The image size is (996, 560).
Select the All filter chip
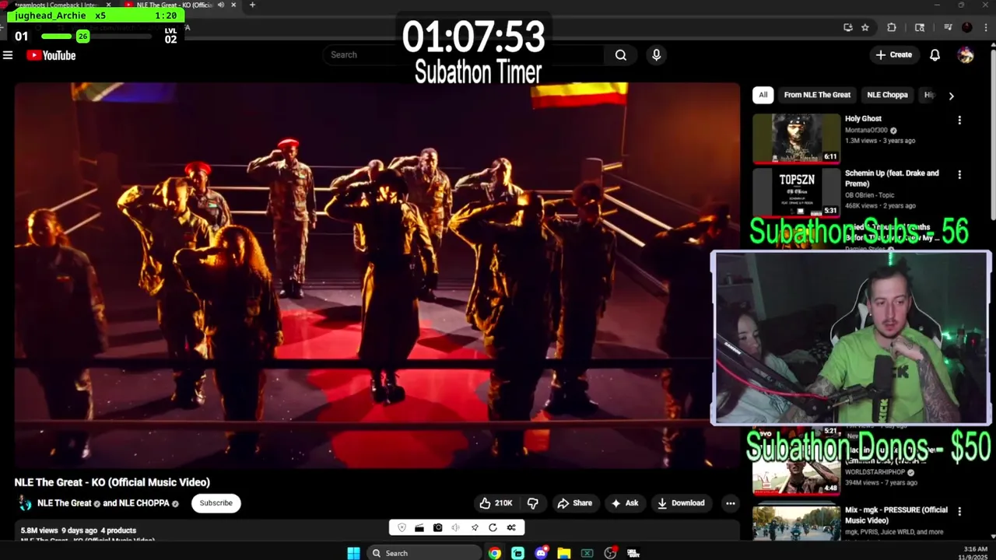[763, 95]
